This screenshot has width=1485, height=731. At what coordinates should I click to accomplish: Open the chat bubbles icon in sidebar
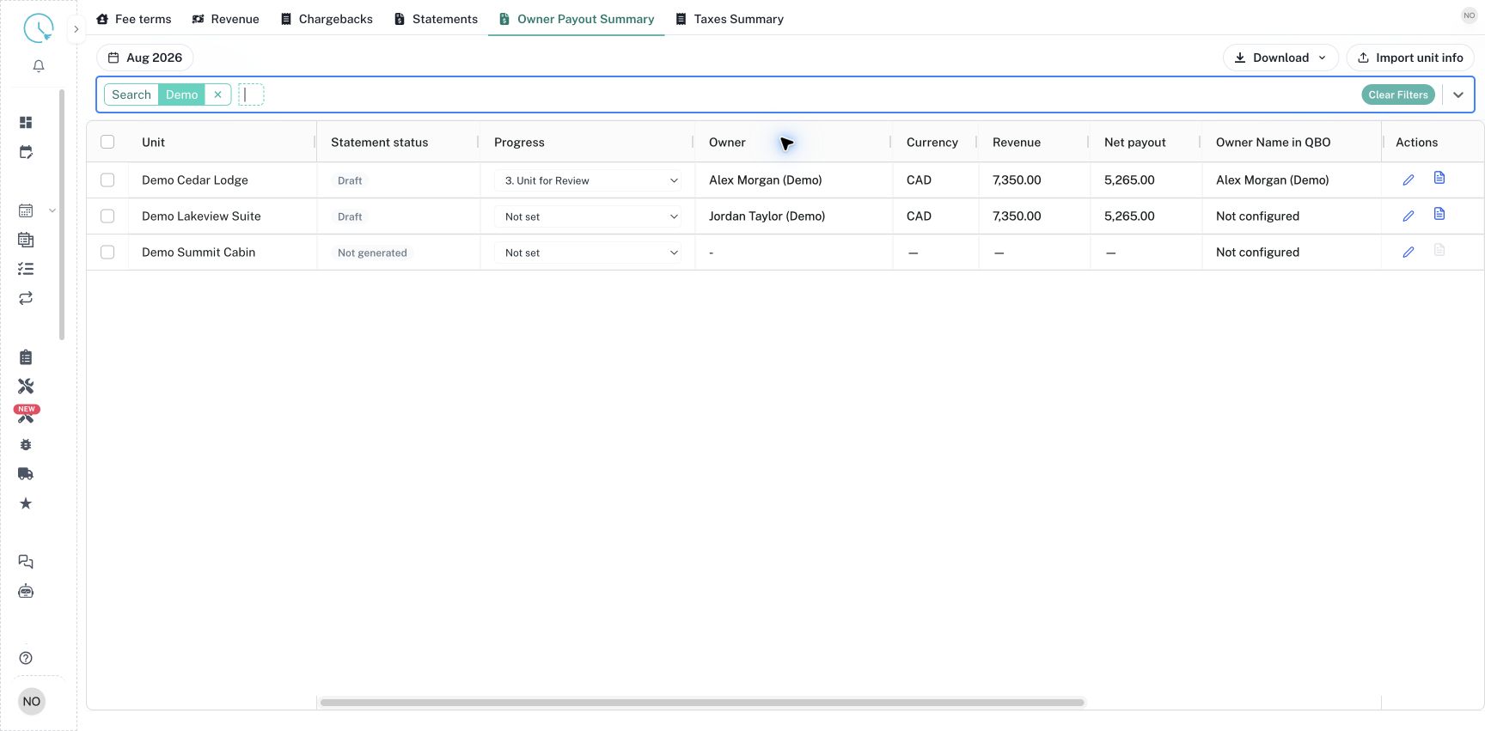point(26,562)
